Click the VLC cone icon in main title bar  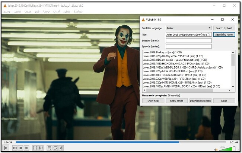(5, 6)
